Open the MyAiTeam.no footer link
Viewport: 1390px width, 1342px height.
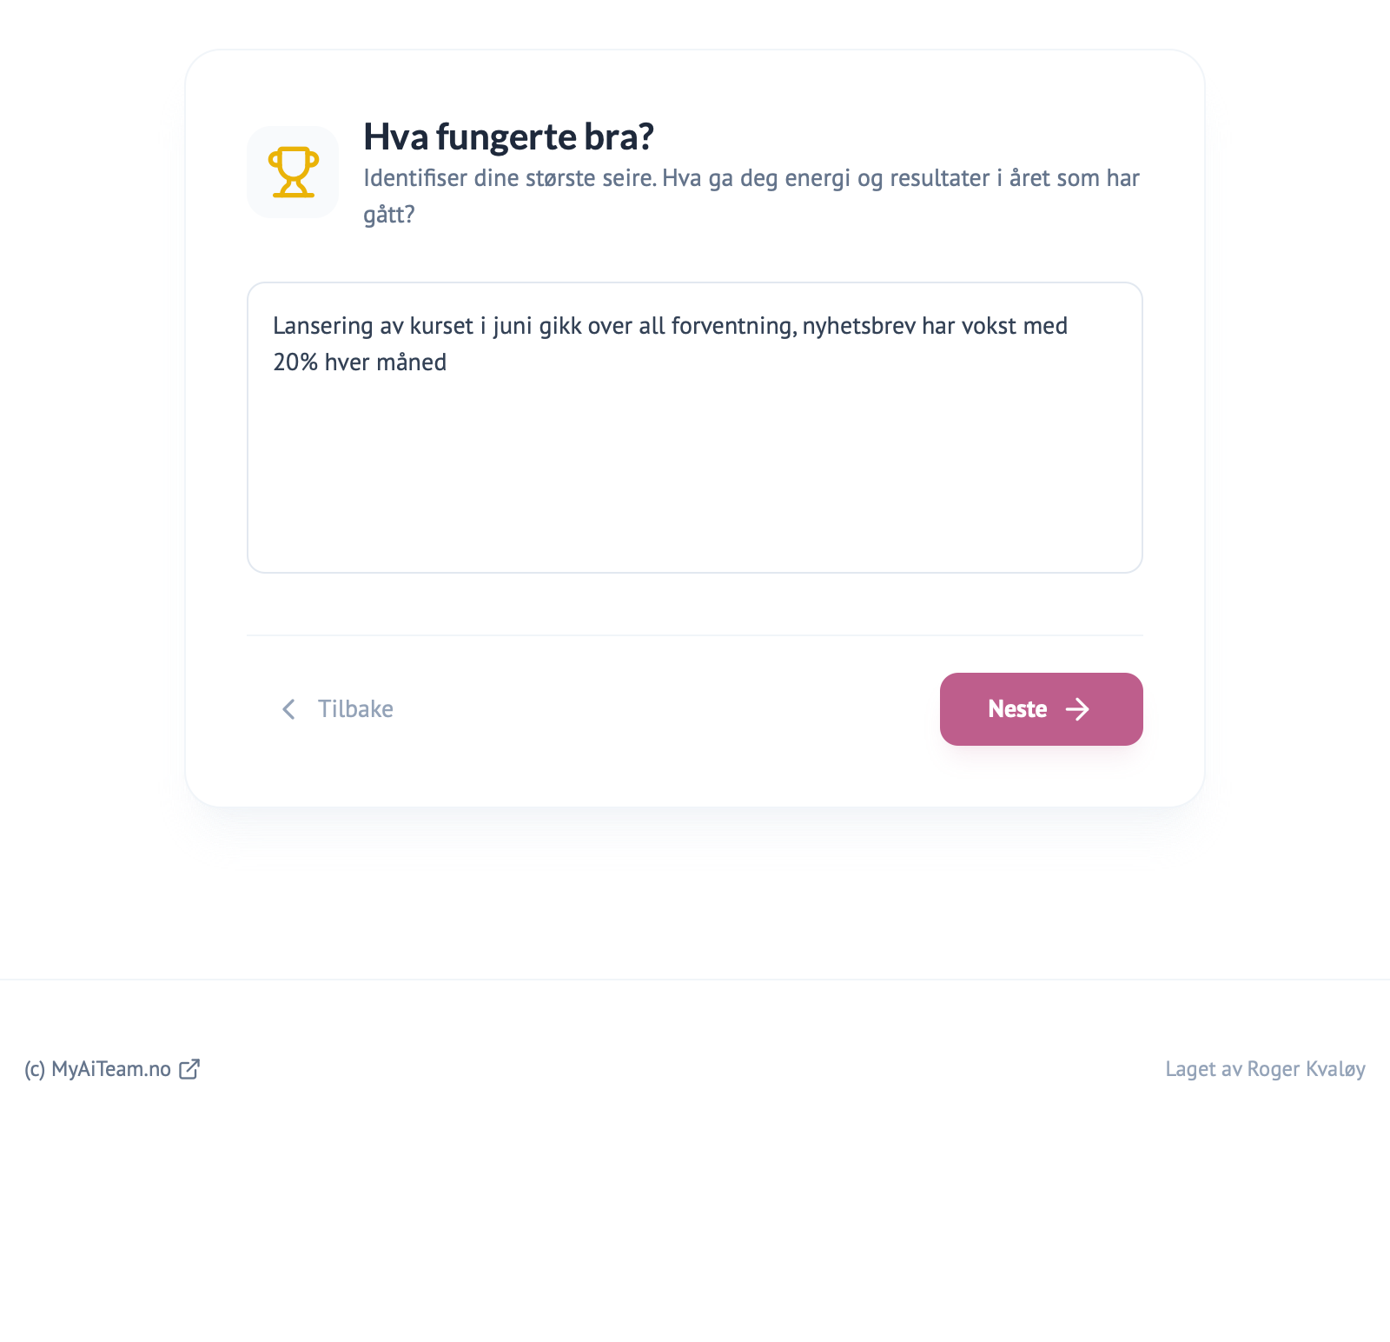point(111,1069)
